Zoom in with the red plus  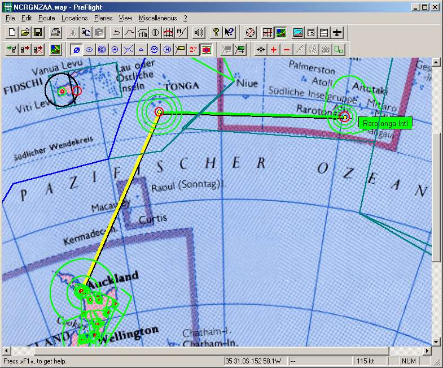pos(274,50)
